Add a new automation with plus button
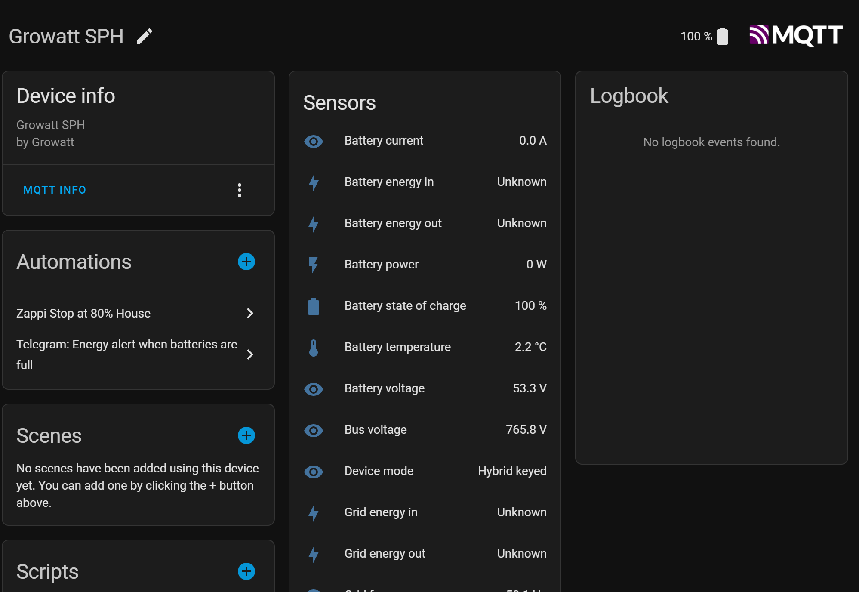 [x=246, y=262]
